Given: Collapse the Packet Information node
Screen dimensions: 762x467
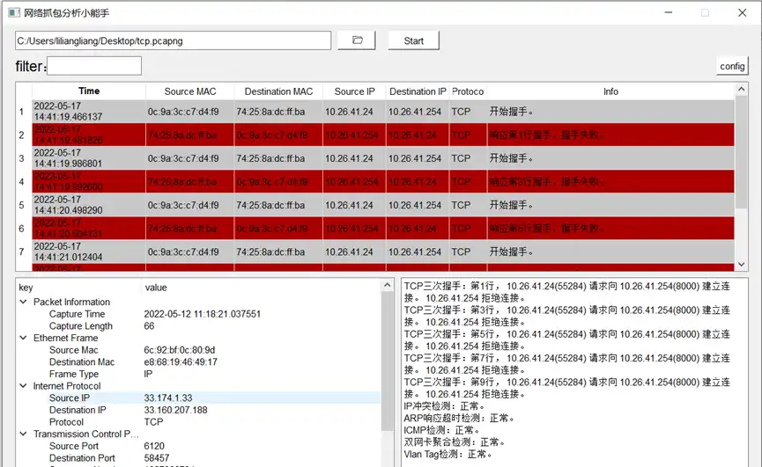Looking at the screenshot, I should pos(23,302).
